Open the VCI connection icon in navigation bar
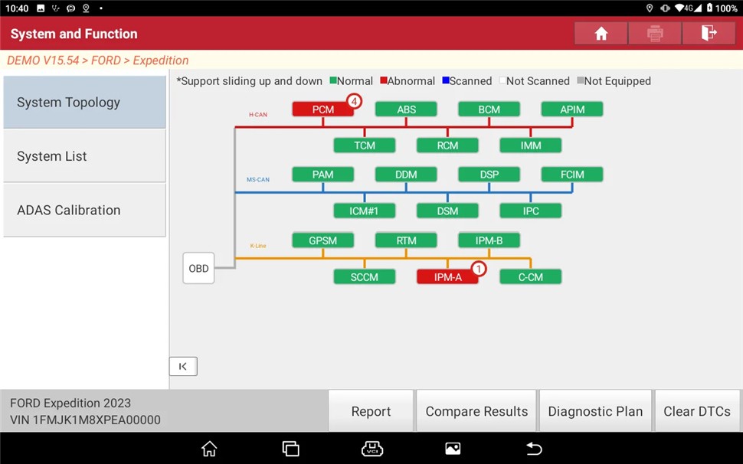The height and width of the screenshot is (464, 743). coord(372,448)
